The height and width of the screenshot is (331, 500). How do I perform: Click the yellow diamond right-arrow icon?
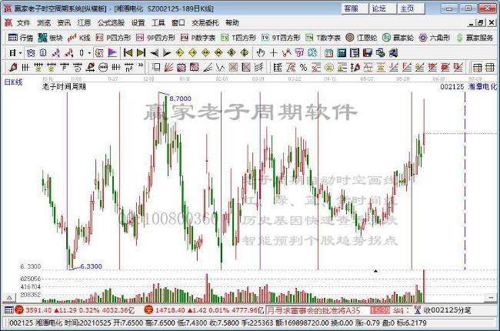[192, 52]
